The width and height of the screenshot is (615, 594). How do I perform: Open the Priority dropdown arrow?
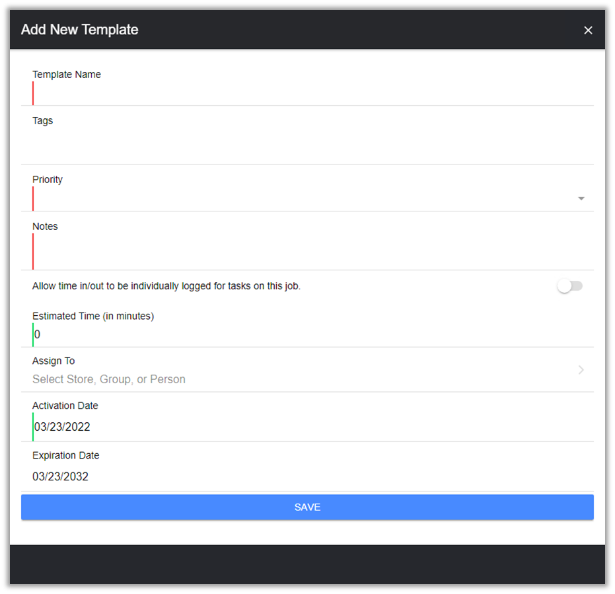pos(581,198)
